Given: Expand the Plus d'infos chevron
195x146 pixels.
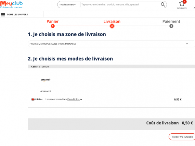Looking at the screenshot, I should pos(81,99).
